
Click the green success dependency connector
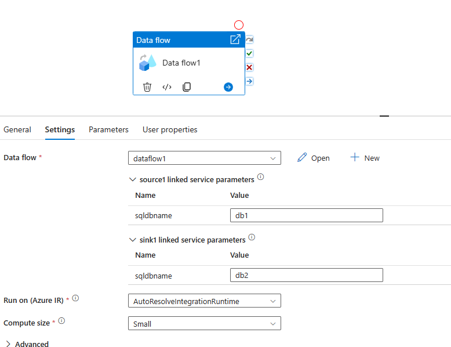249,53
